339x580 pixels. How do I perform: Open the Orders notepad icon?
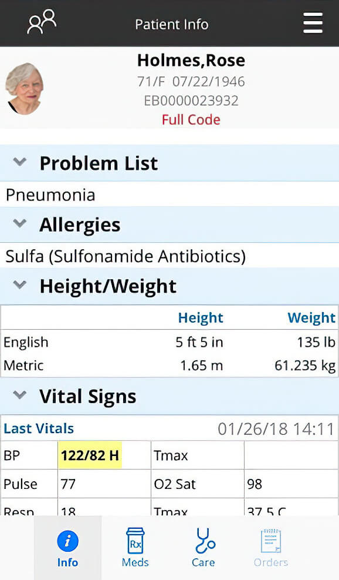tap(271, 541)
